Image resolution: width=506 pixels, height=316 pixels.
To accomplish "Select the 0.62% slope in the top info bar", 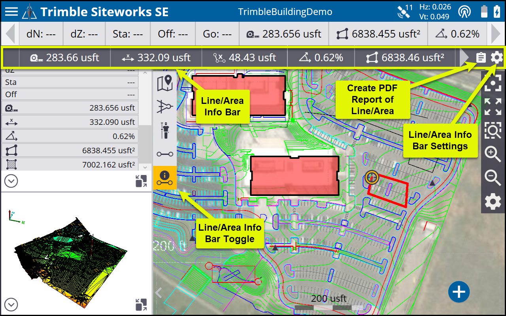I will click(457, 34).
